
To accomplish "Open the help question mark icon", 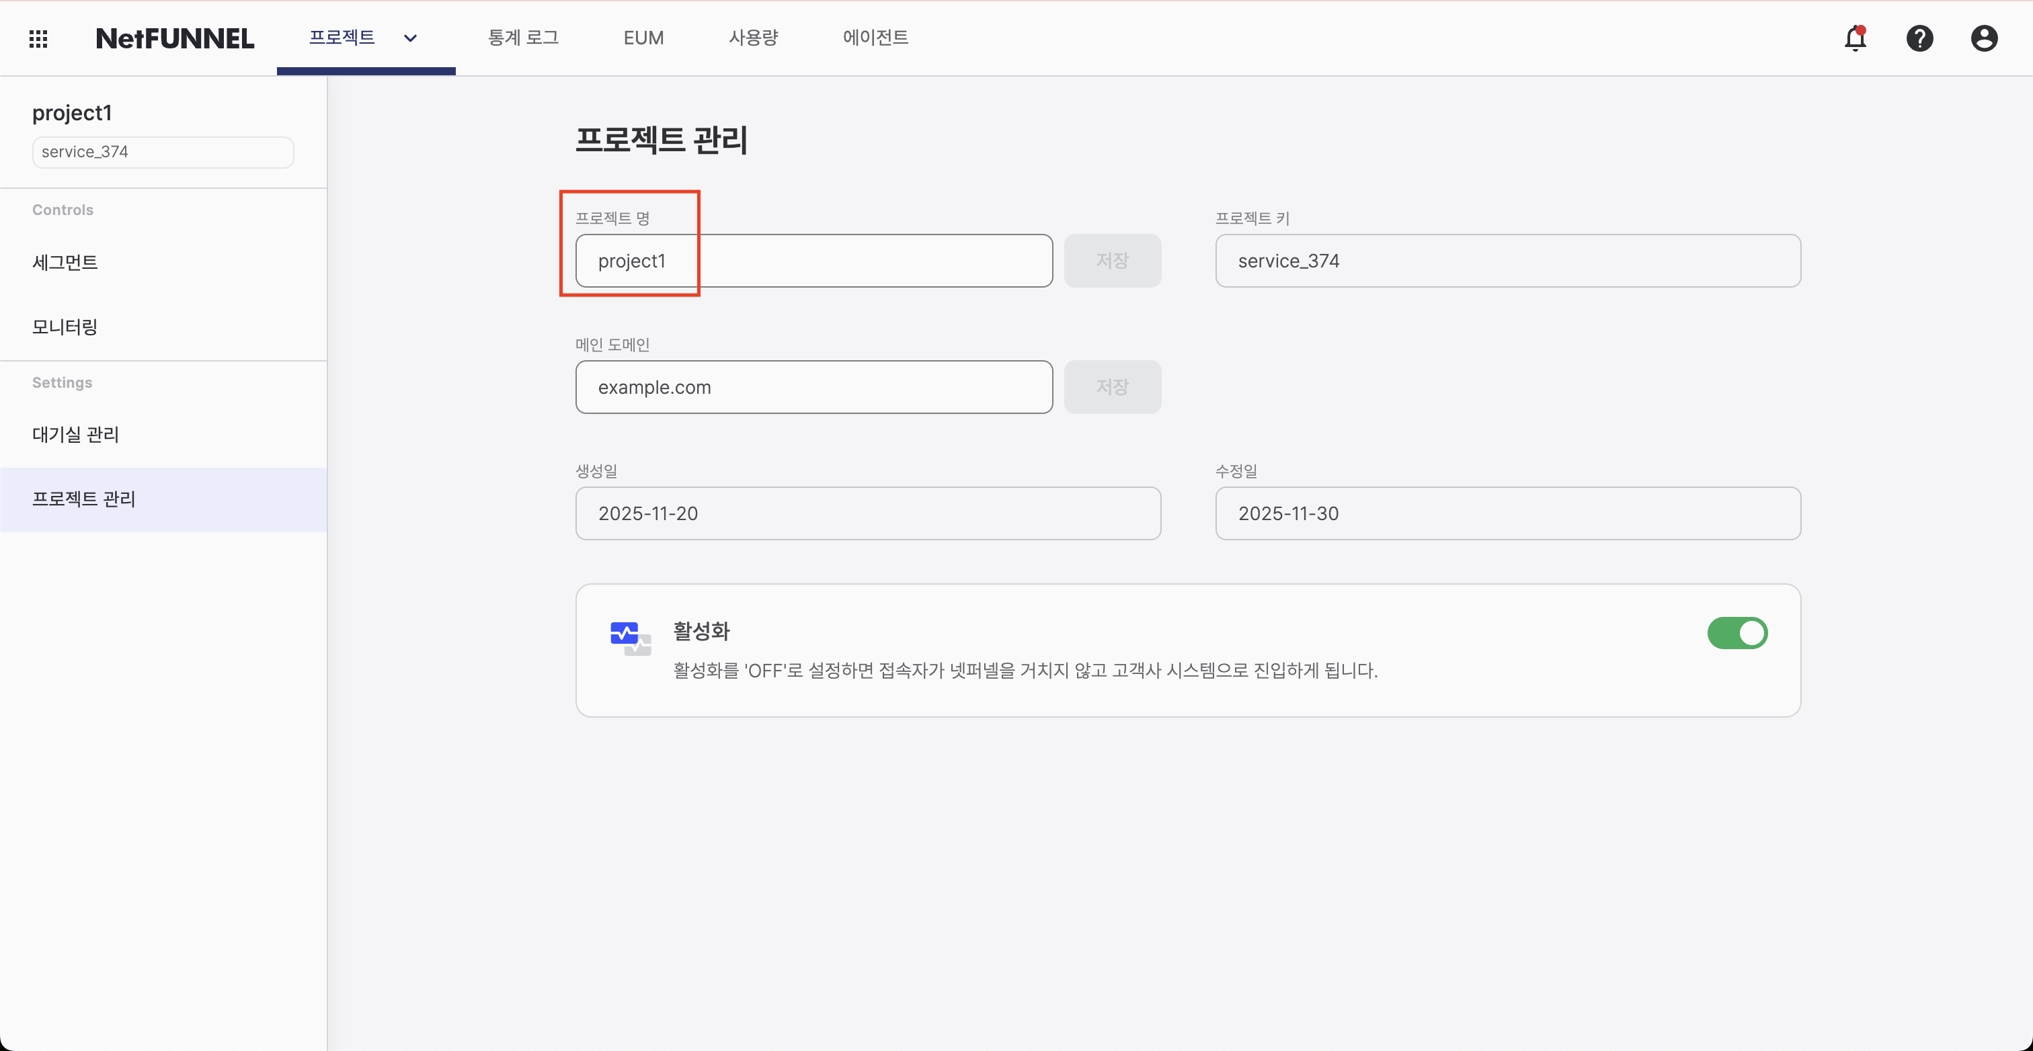I will (1919, 38).
